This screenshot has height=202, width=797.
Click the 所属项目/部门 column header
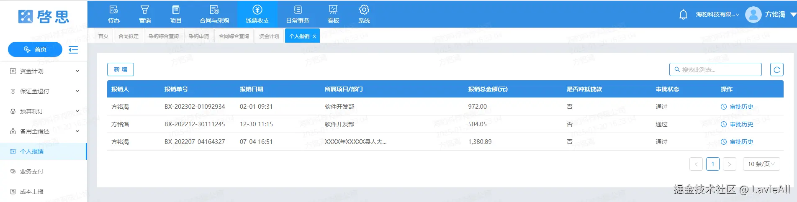(344, 89)
